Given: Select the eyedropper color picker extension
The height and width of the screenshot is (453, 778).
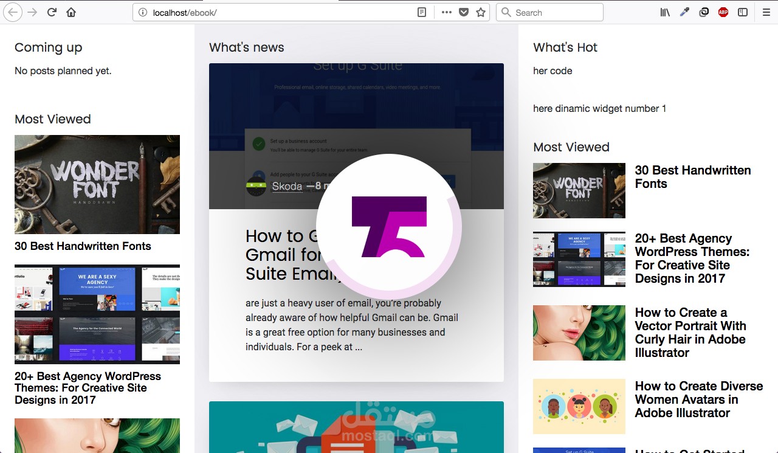Looking at the screenshot, I should click(x=684, y=12).
